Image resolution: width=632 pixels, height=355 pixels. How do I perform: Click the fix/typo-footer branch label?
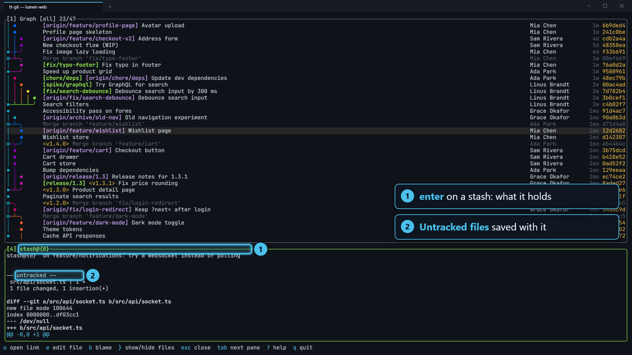point(70,65)
